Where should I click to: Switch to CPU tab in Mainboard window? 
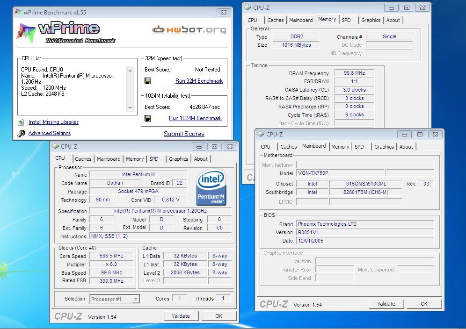tap(265, 147)
